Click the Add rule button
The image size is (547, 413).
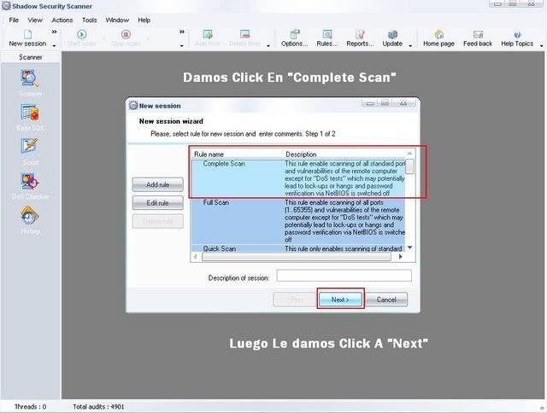(157, 184)
